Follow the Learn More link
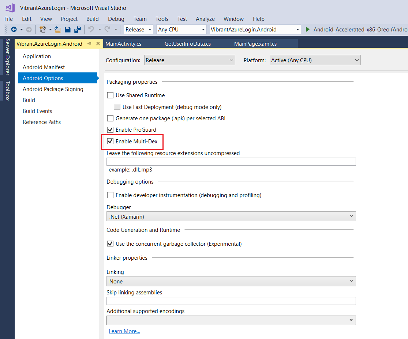Viewport: 408px width, 339px height. 124,331
